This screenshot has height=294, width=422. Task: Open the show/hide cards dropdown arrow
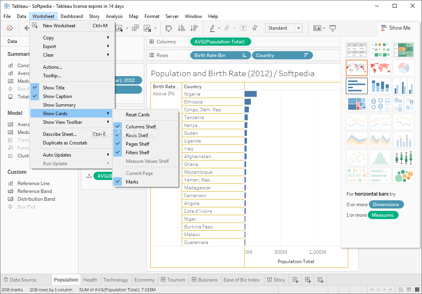coord(324,28)
